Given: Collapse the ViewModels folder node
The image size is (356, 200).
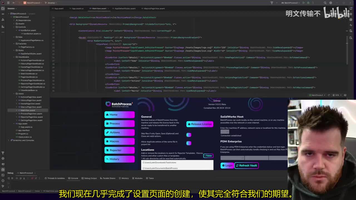Looking at the screenshot, I should click(x=14, y=57).
